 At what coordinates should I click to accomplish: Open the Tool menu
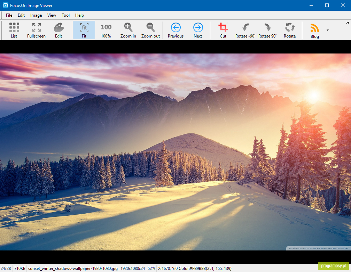point(65,15)
